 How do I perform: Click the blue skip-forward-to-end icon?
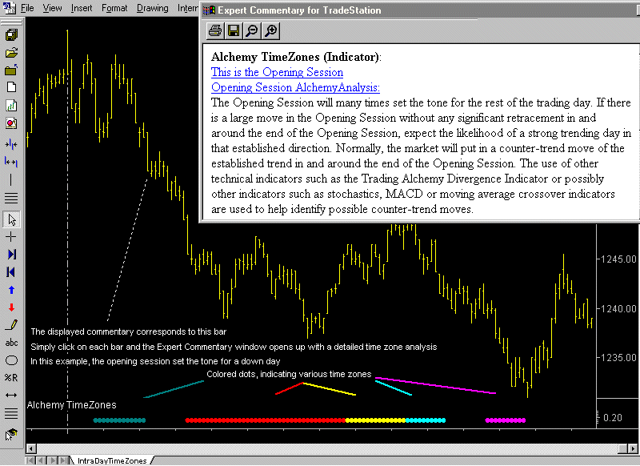click(x=11, y=255)
